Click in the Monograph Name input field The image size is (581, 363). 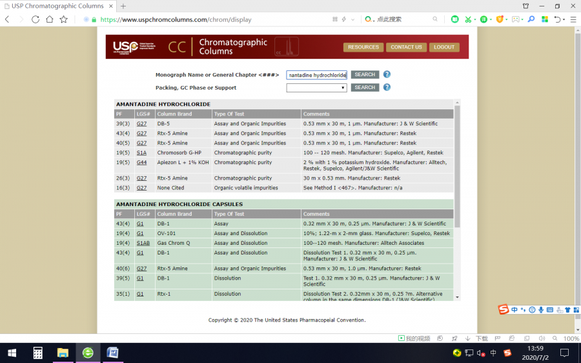(x=316, y=75)
